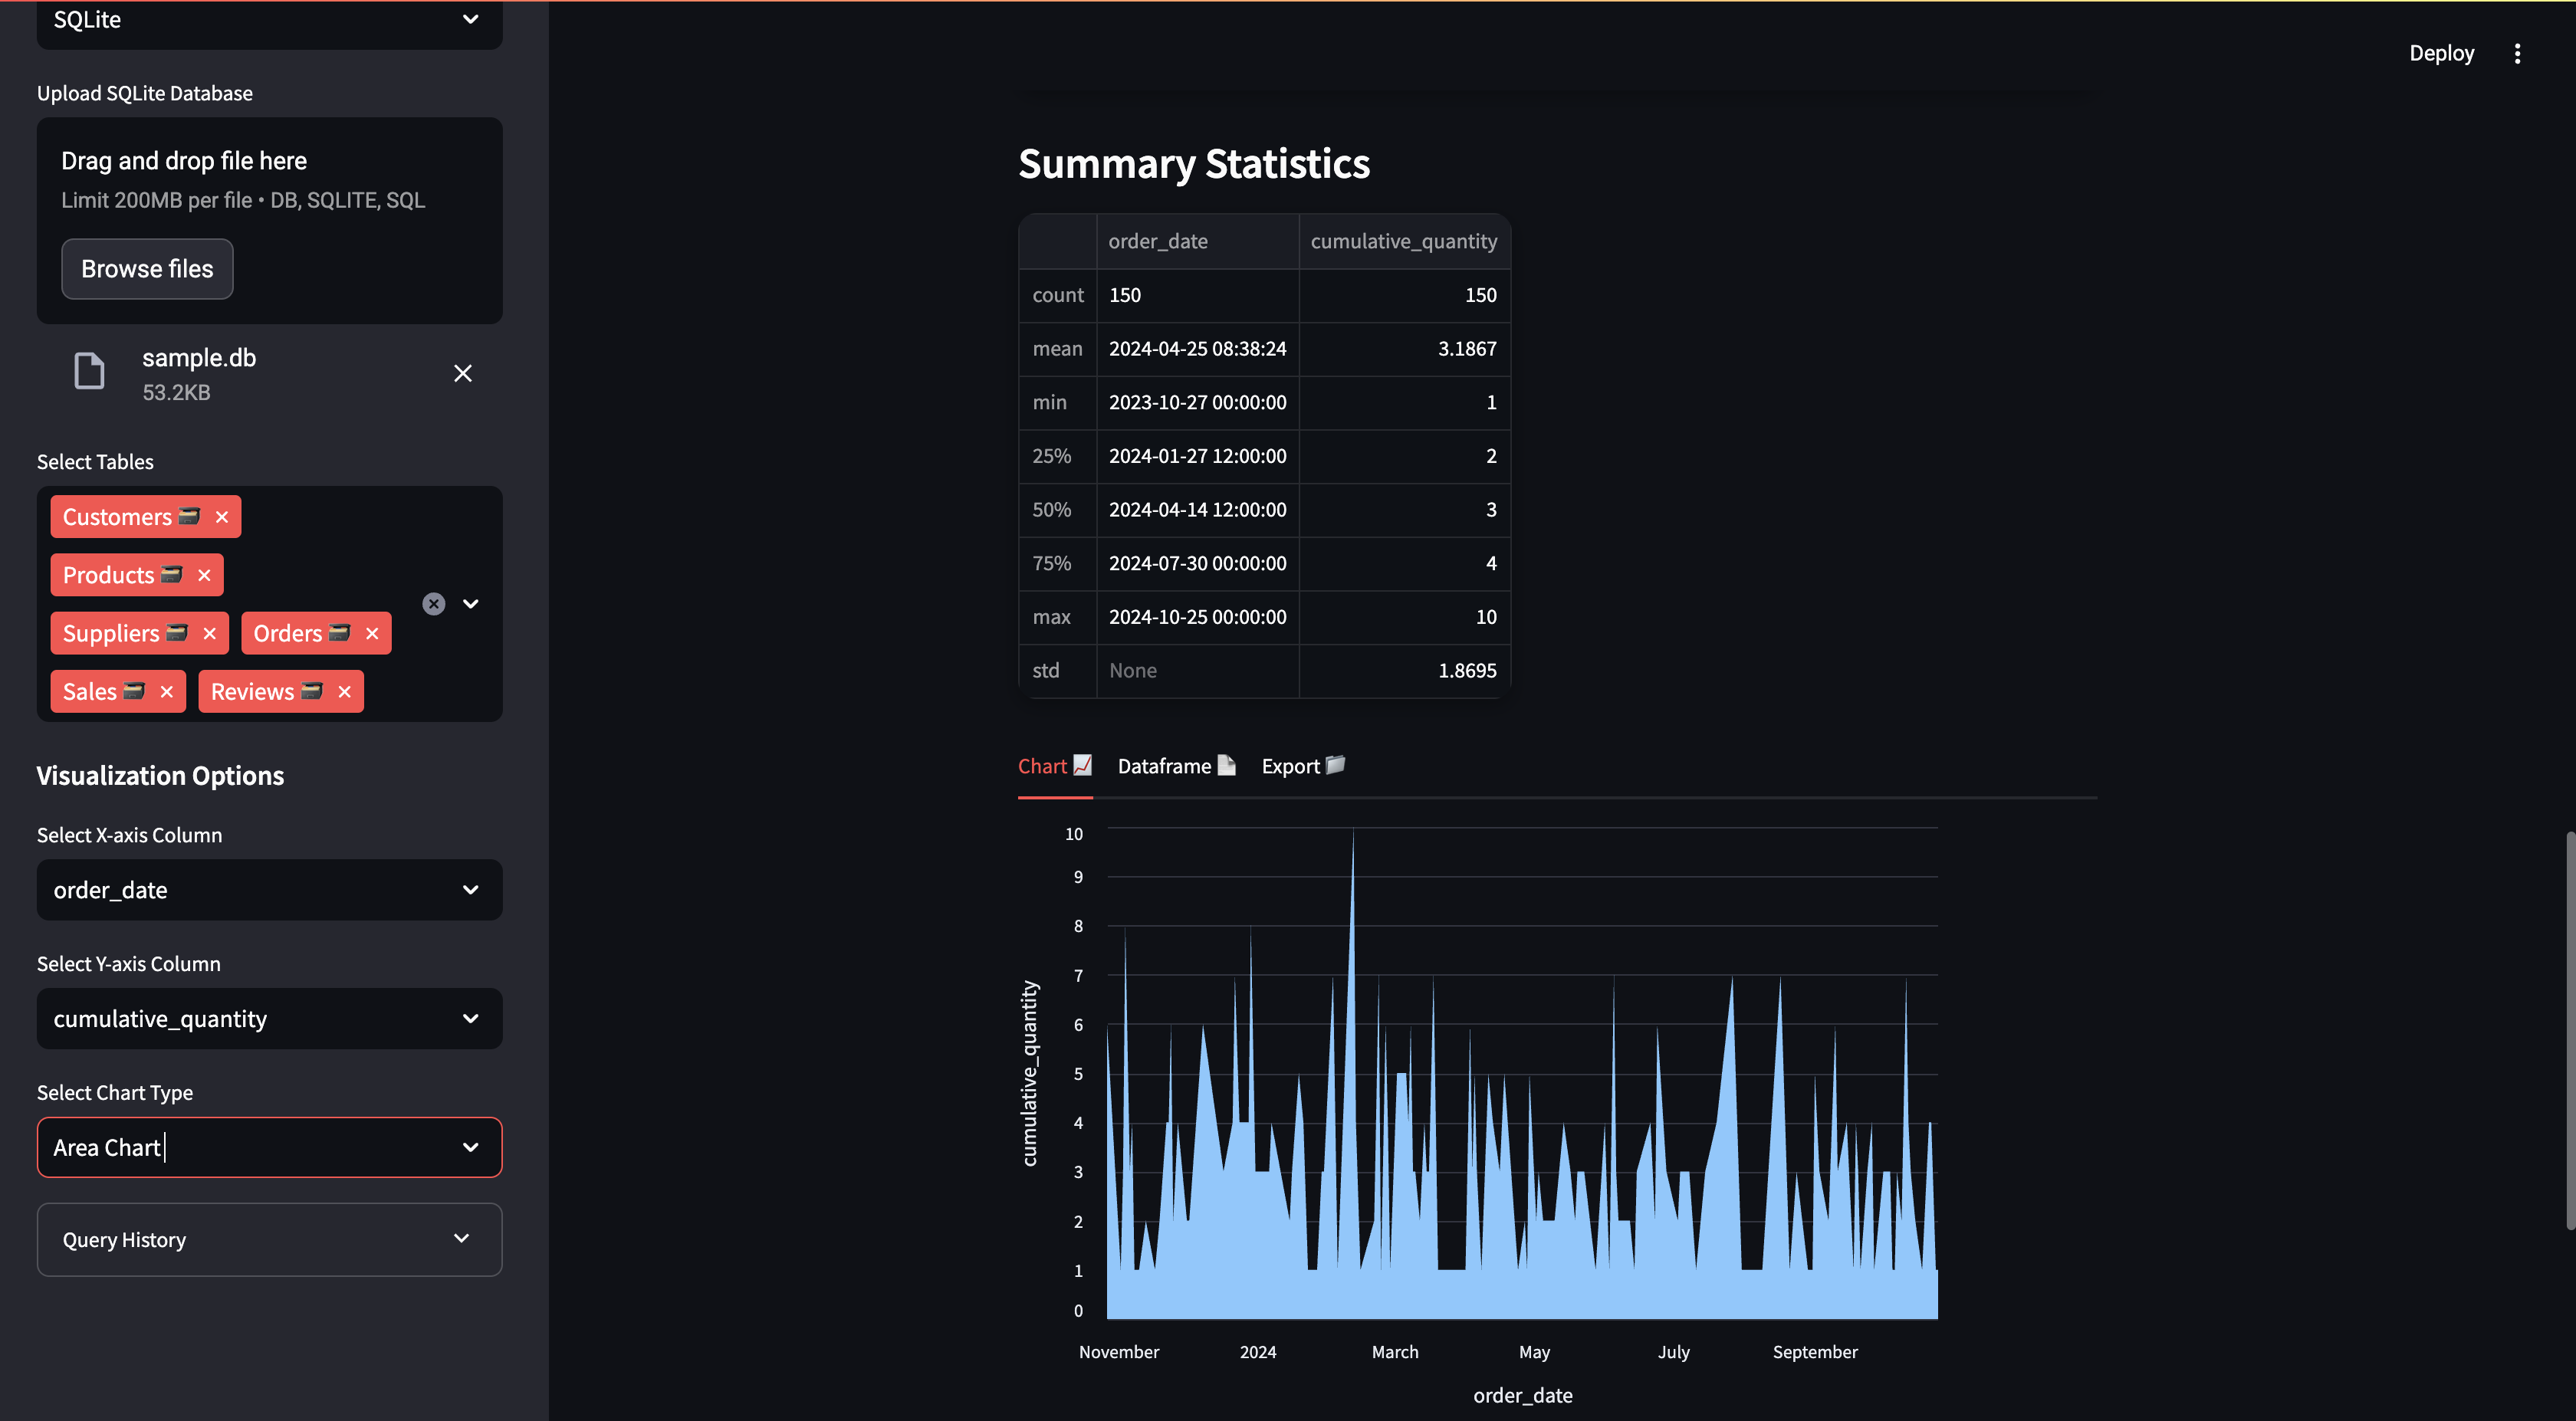Click the Deploy button
2576x1421 pixels.
[x=2441, y=53]
